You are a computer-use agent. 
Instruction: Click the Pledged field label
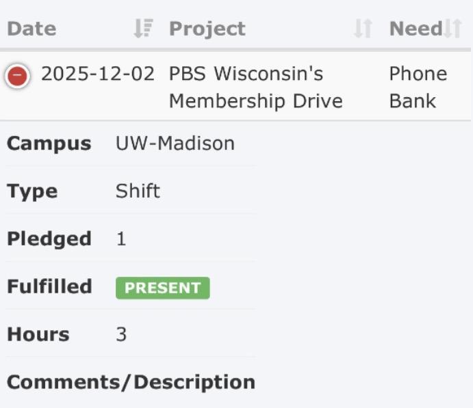49,239
